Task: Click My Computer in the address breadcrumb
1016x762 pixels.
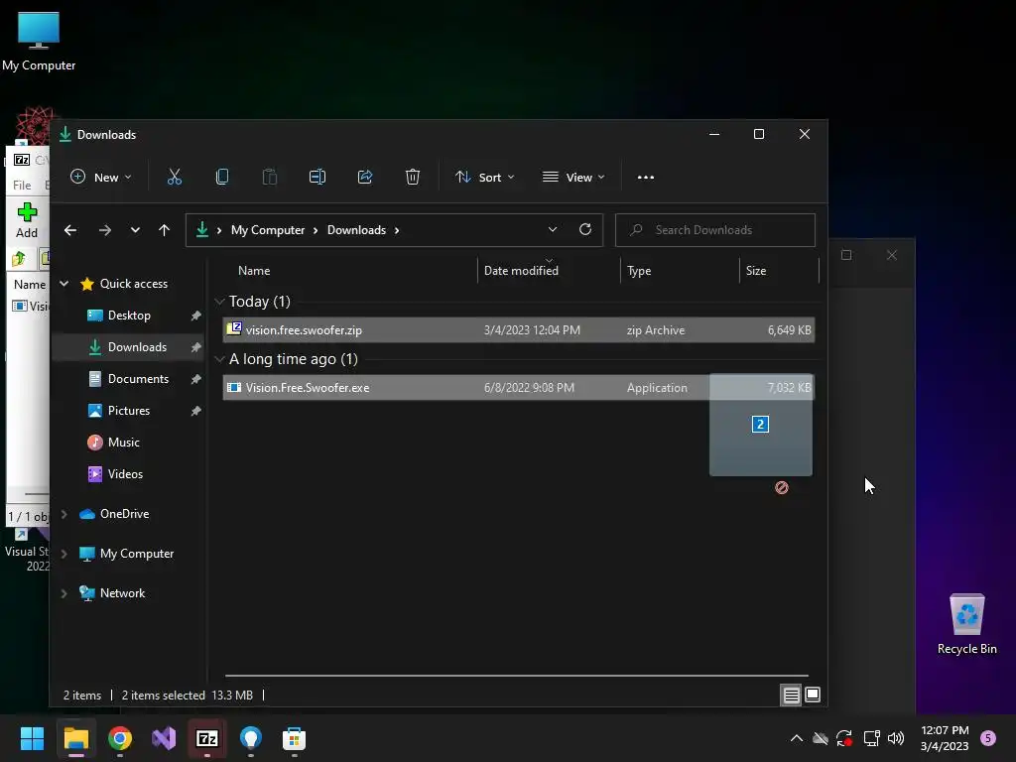Action: tap(268, 230)
